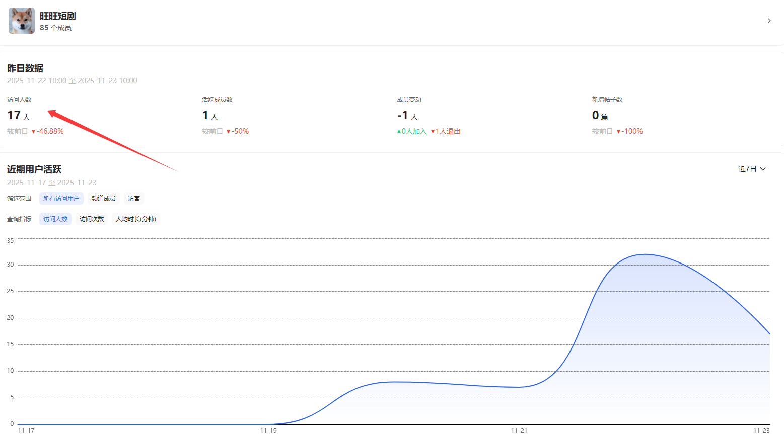Show 人均时长(分钟) metric
Screen dimensions: 784x438
pyautogui.click(x=135, y=219)
